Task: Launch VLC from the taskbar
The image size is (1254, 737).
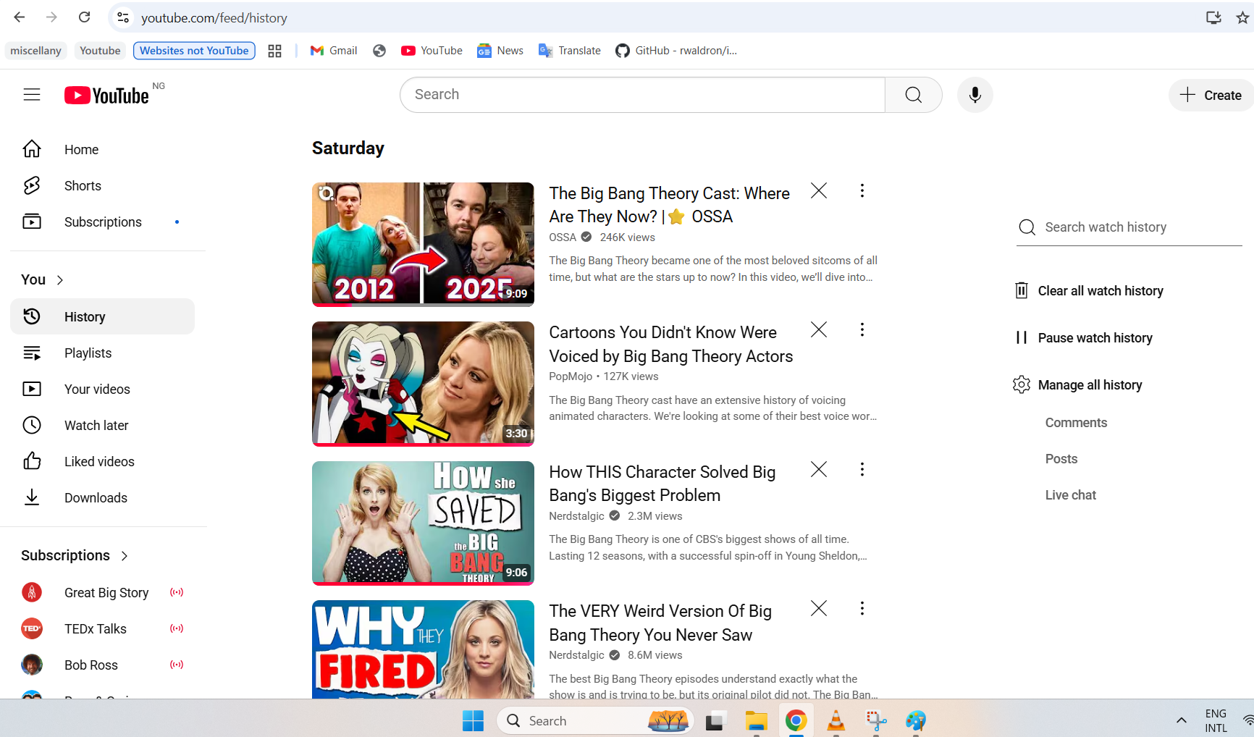Action: 836,720
